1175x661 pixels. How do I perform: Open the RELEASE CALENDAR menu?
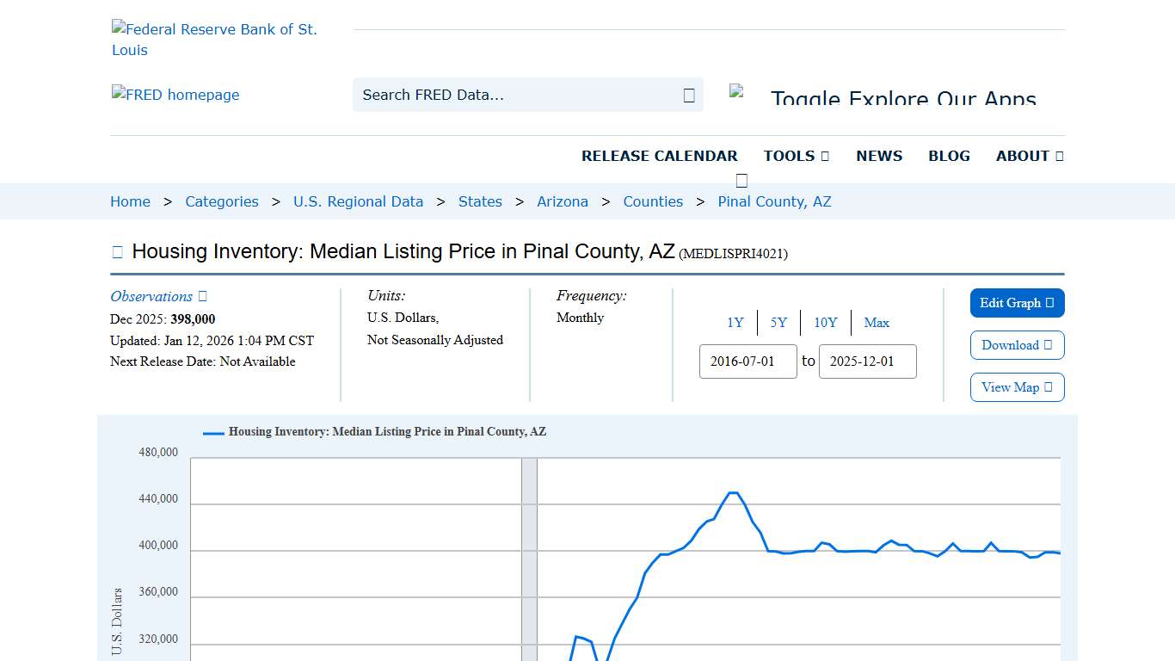660,156
